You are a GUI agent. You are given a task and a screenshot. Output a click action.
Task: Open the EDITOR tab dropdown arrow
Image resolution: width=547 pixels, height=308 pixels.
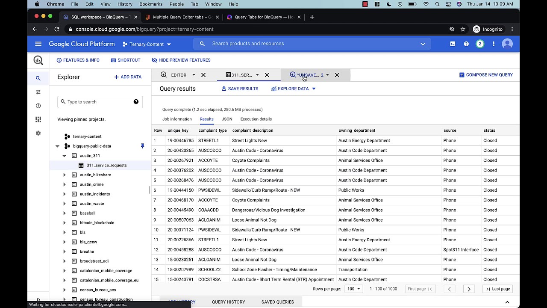pos(194,75)
